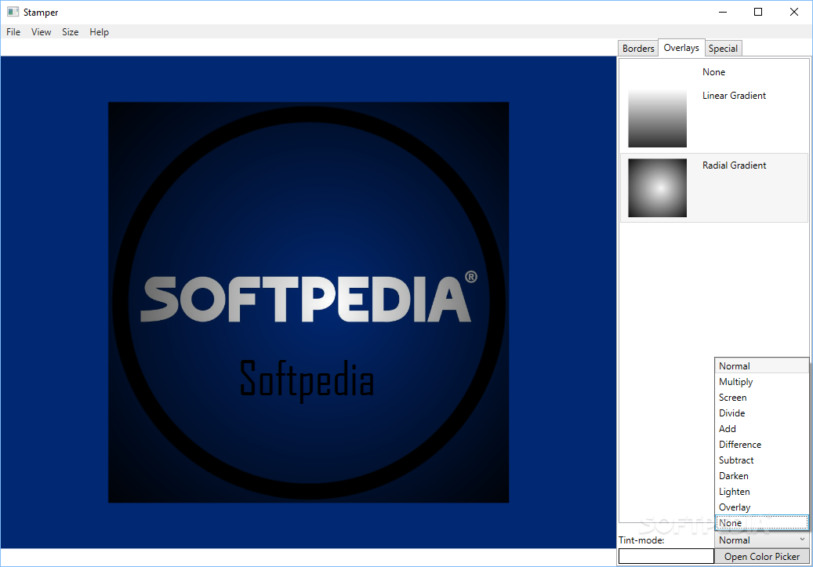Collapse the Tint-mode combo box
This screenshot has height=567, width=813.
[x=762, y=540]
